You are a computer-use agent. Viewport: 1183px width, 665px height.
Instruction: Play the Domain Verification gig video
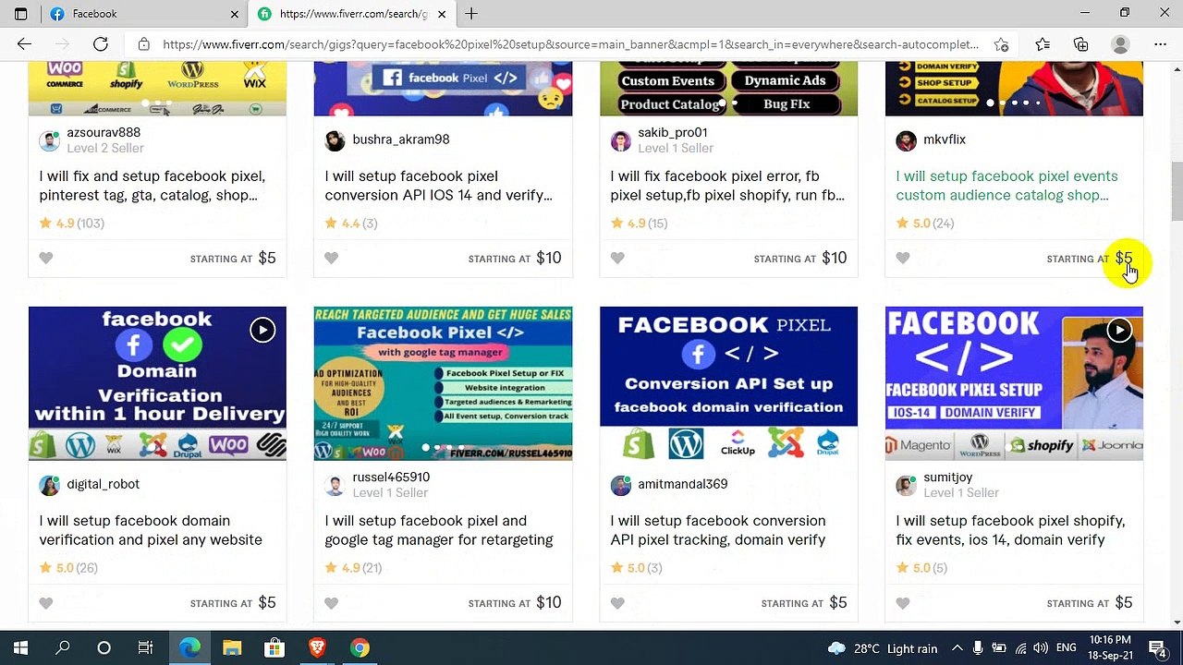point(262,330)
